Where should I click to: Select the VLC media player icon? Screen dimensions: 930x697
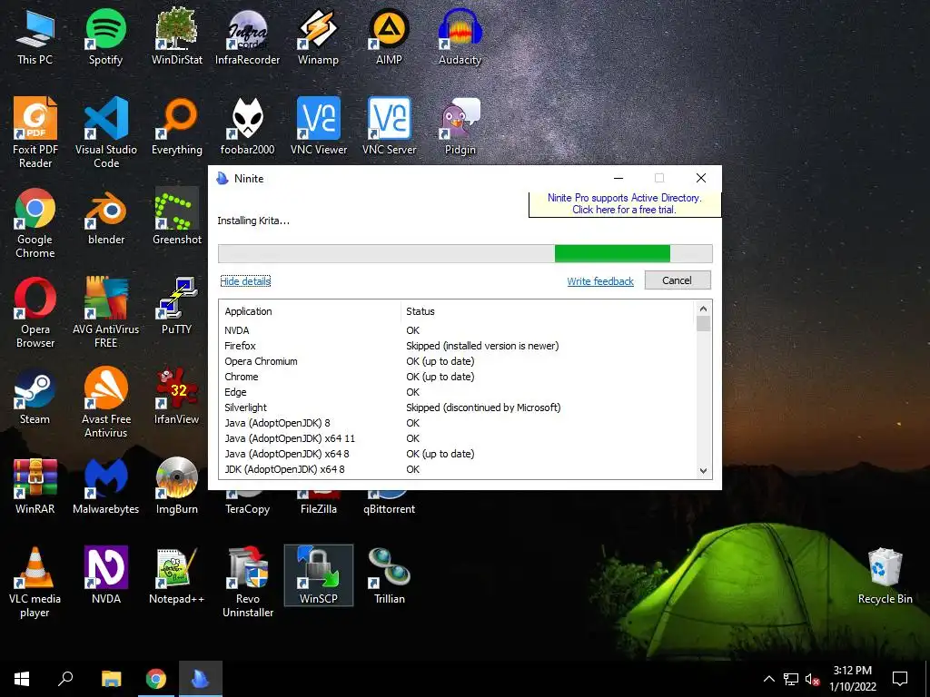[35, 583]
